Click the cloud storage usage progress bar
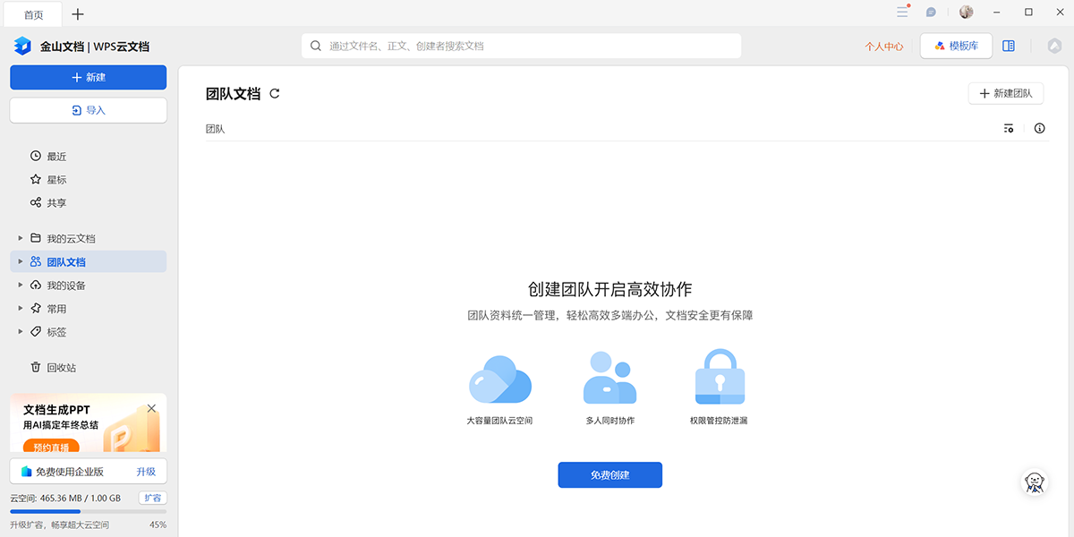The image size is (1074, 537). coord(88,511)
